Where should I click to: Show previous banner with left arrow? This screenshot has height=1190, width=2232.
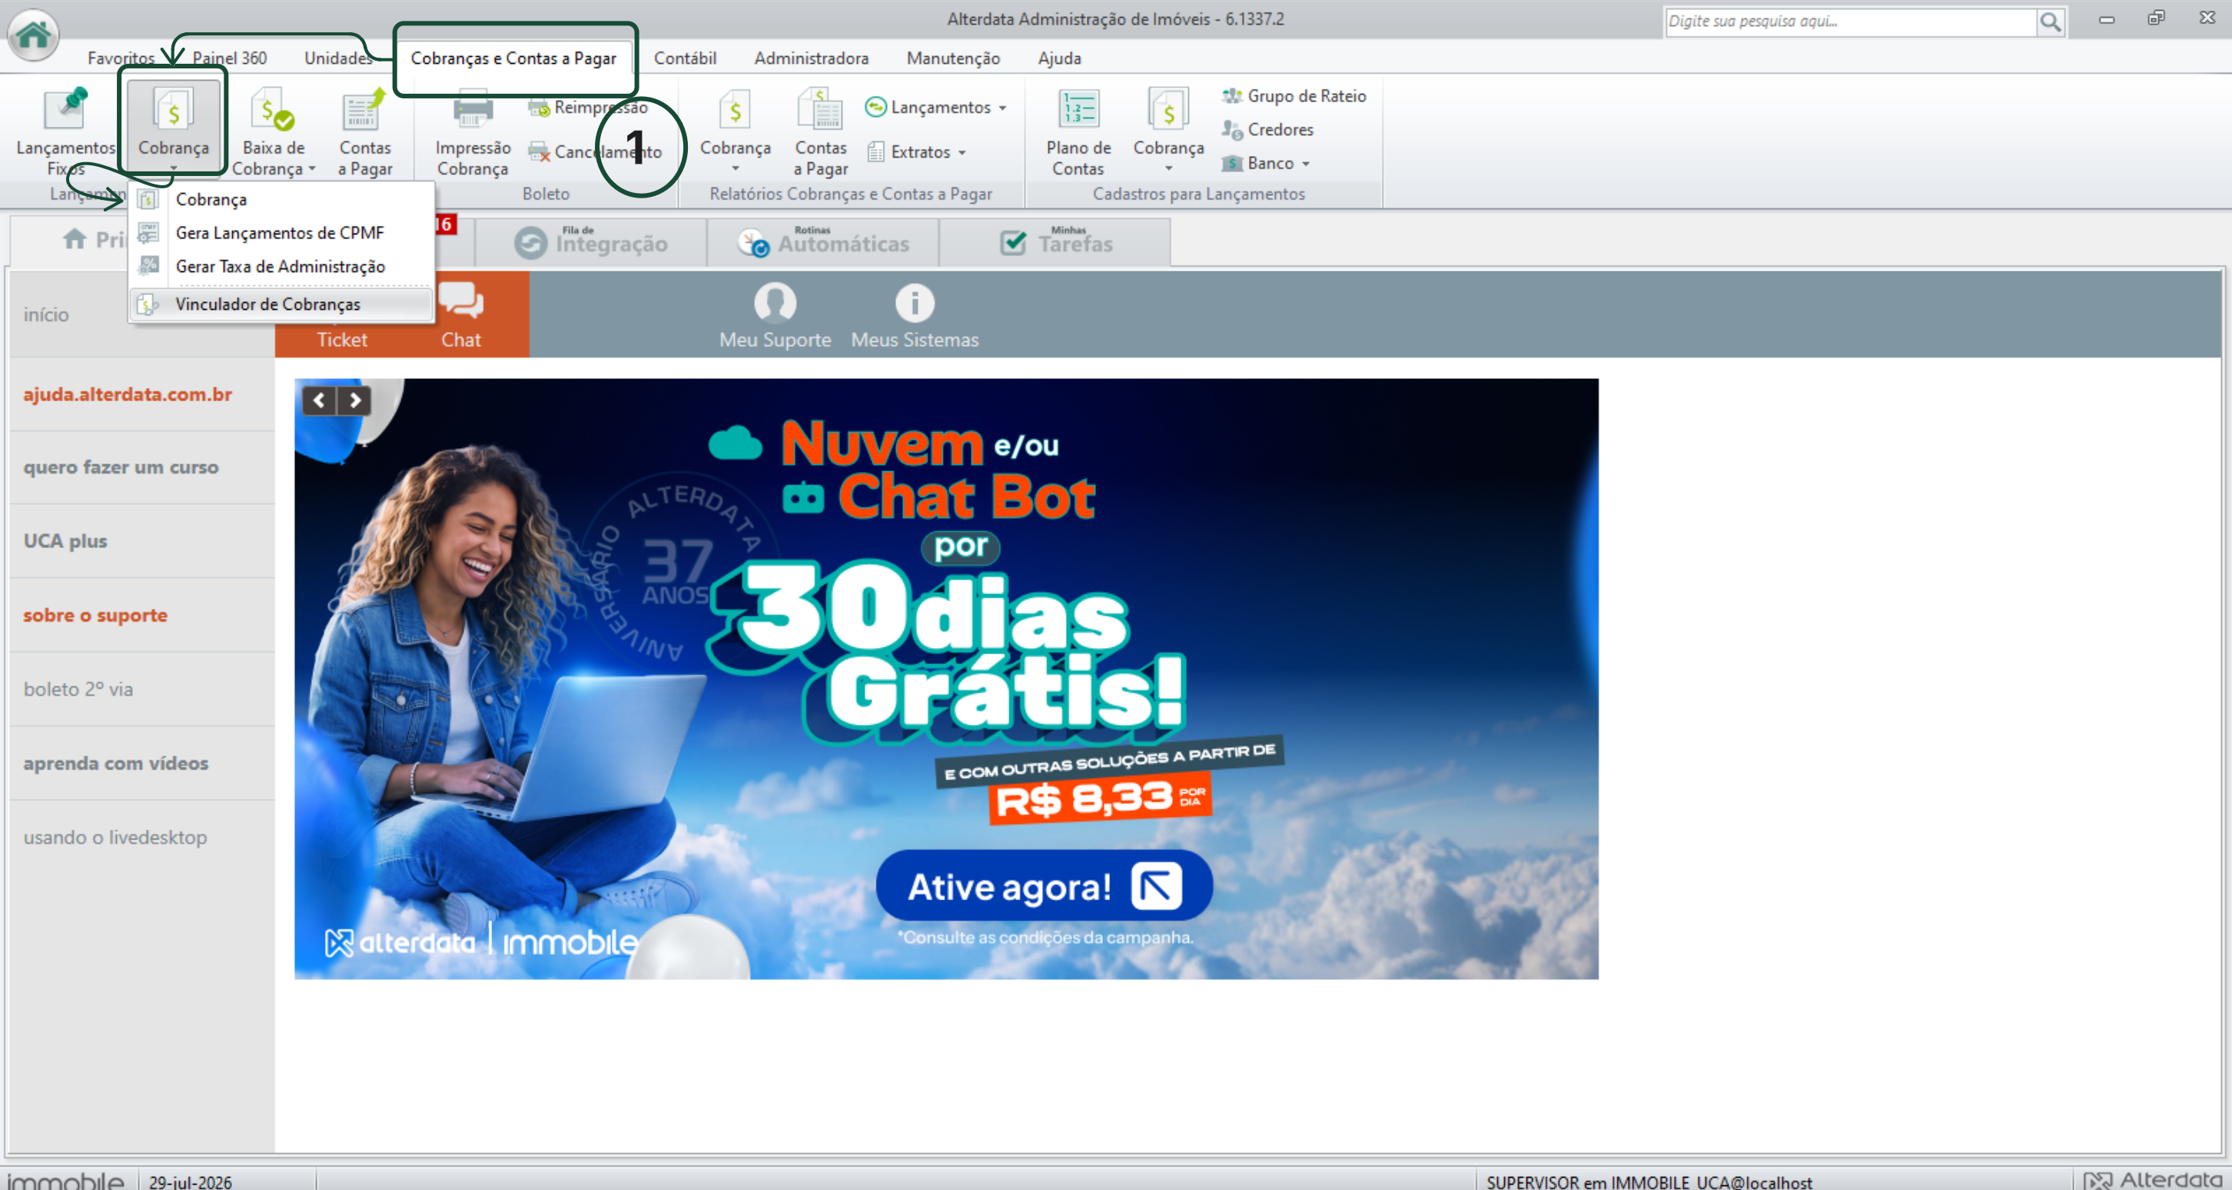[319, 401]
